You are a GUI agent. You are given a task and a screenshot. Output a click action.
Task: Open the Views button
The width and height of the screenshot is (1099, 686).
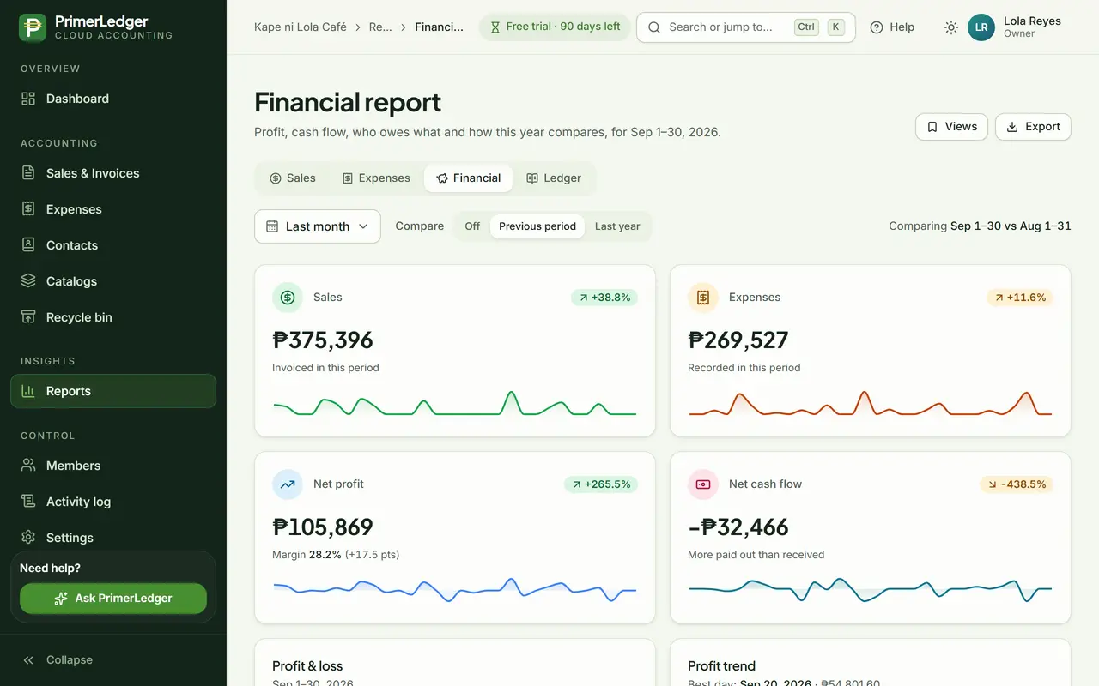pos(951,126)
